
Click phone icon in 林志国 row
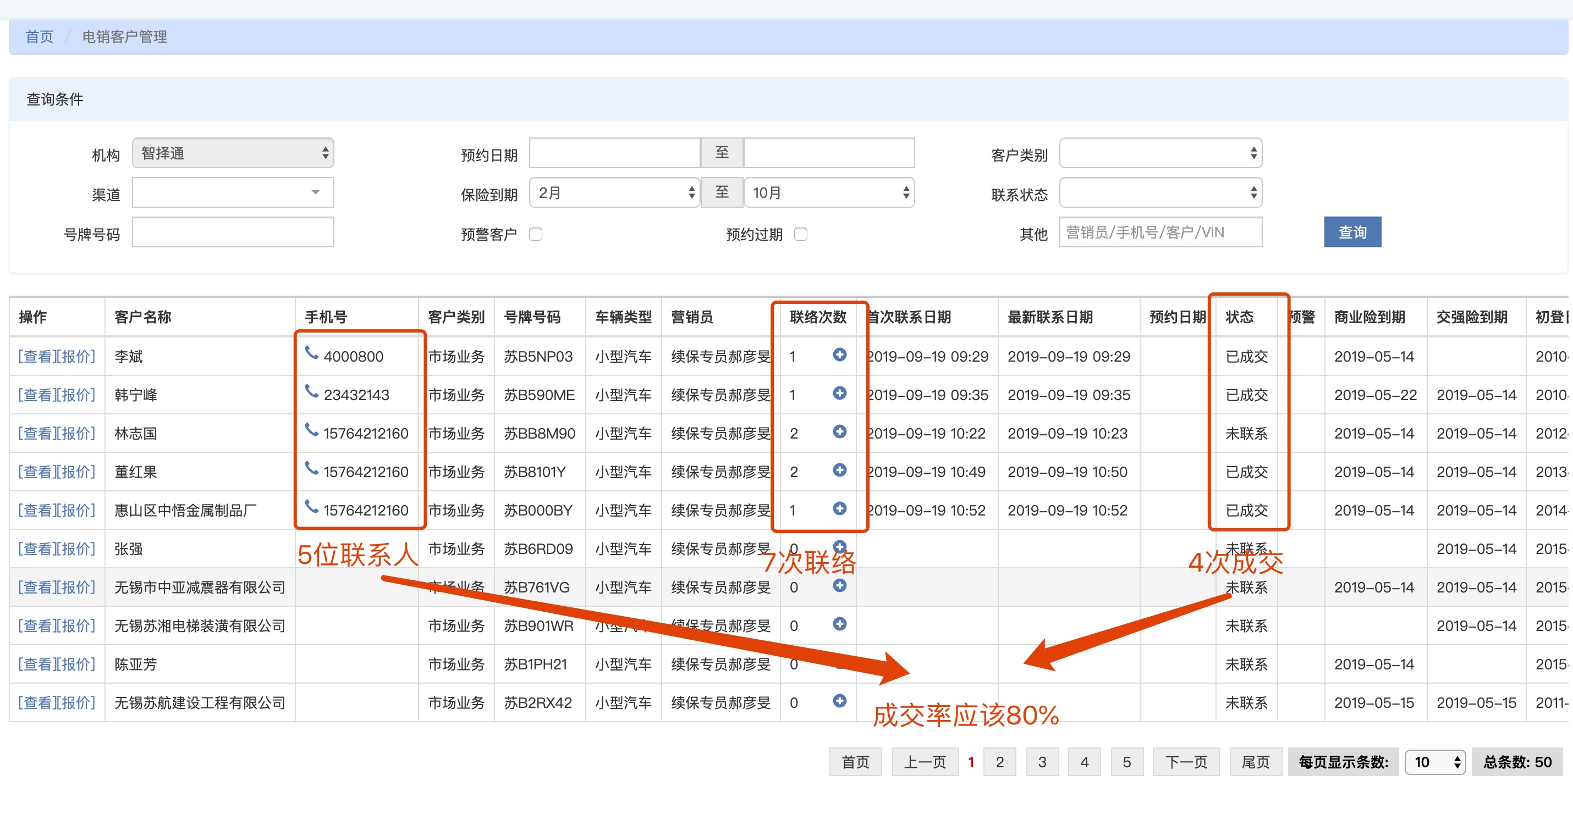point(311,431)
